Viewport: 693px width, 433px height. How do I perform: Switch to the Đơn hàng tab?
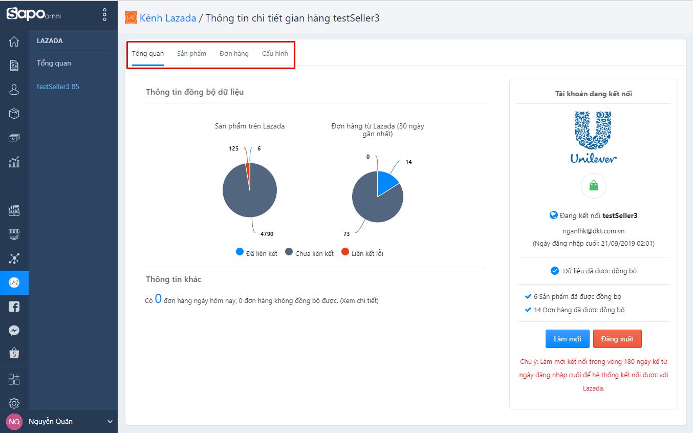[x=234, y=53]
